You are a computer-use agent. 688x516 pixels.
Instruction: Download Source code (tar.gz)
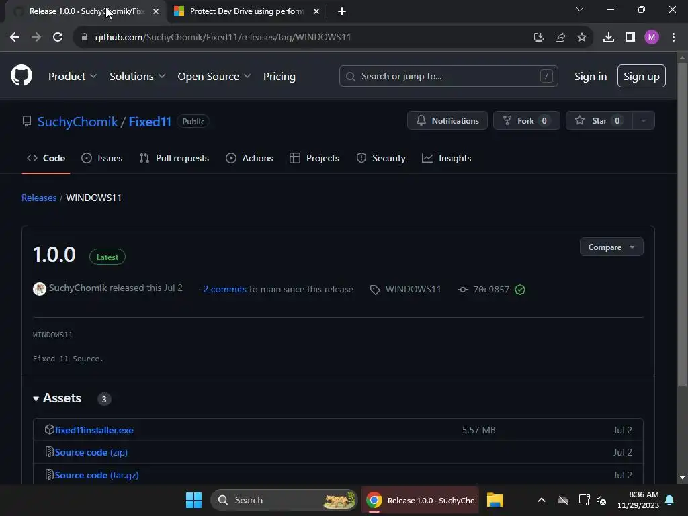[x=97, y=475]
